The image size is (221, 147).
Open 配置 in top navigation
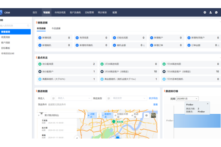115,12
